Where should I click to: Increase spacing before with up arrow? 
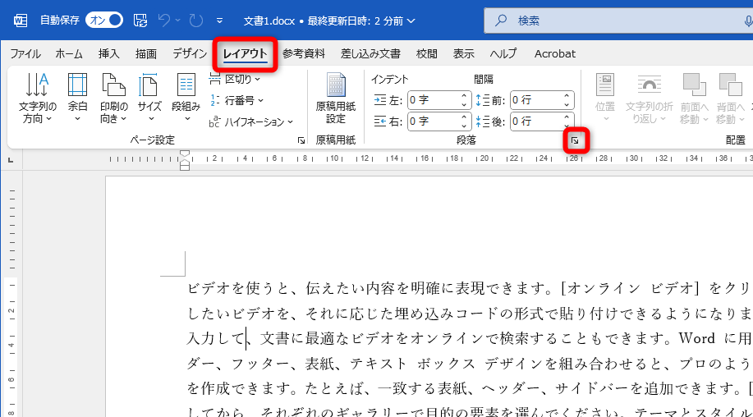[x=567, y=95]
